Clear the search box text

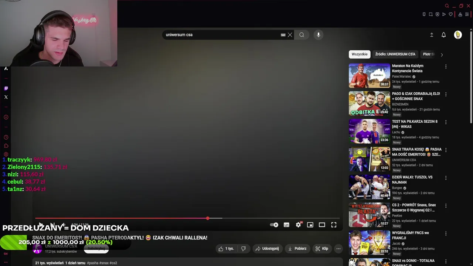[x=290, y=35]
